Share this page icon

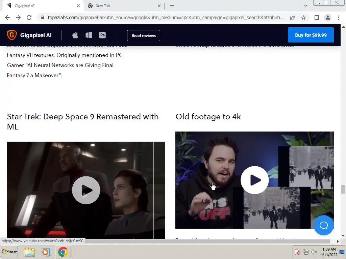pyautogui.click(x=293, y=18)
